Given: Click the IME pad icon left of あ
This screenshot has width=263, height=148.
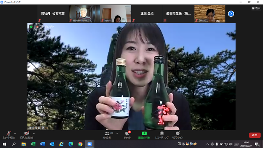Looking at the screenshot, I should [179, 144].
